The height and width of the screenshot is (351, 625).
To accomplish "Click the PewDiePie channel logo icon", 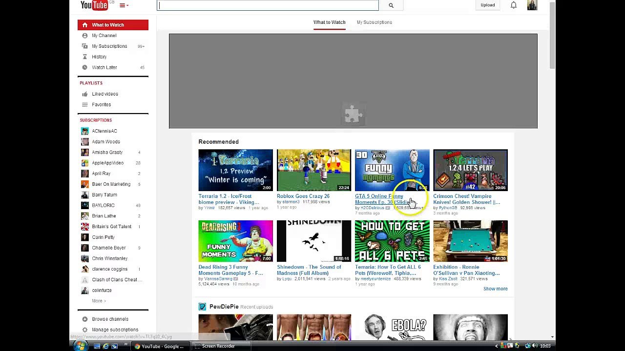I will coord(202,307).
